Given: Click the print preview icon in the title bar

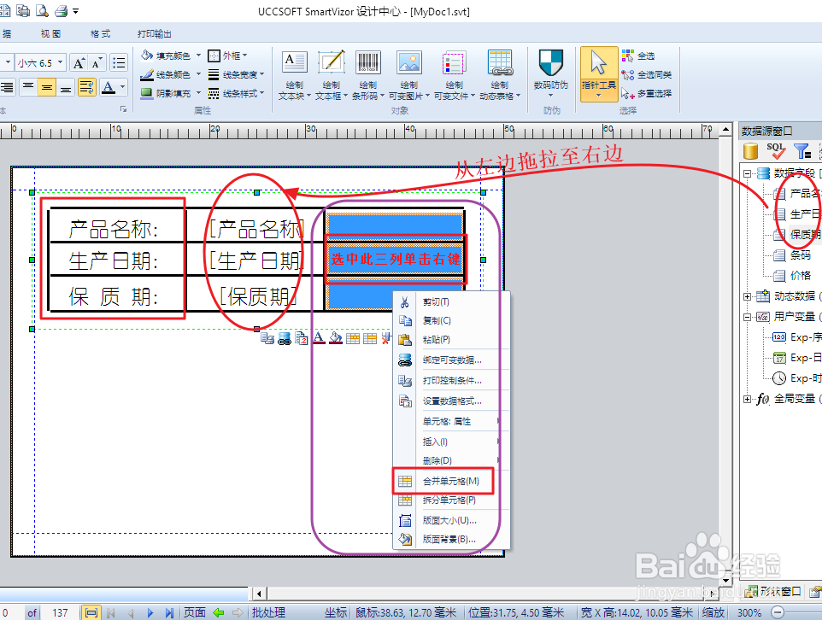Looking at the screenshot, I should click(42, 10).
